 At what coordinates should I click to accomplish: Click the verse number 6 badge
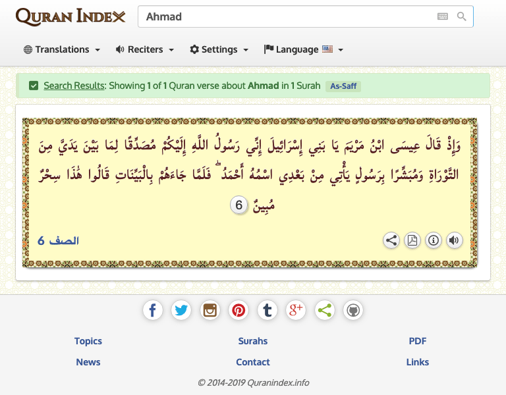[239, 205]
